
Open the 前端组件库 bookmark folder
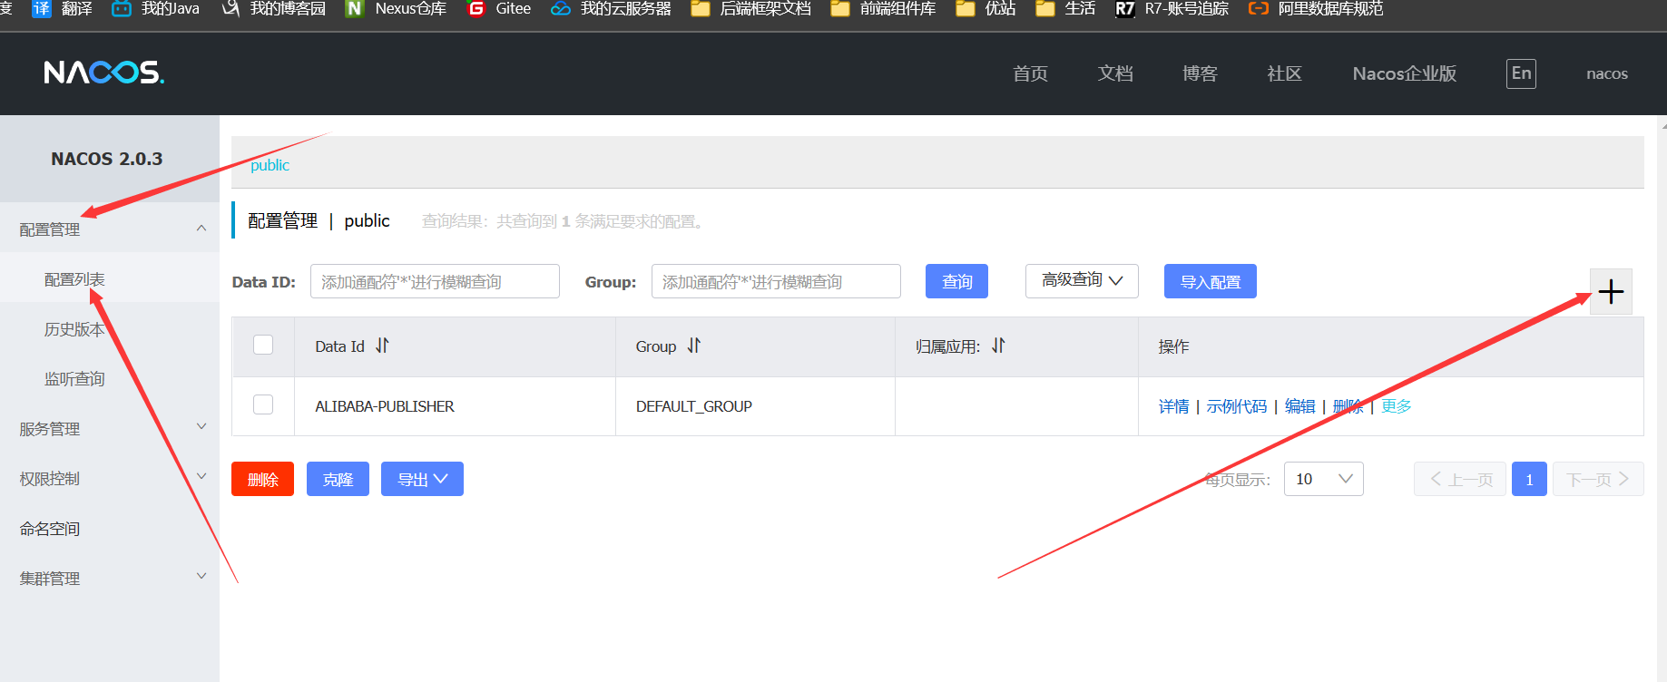point(883,9)
